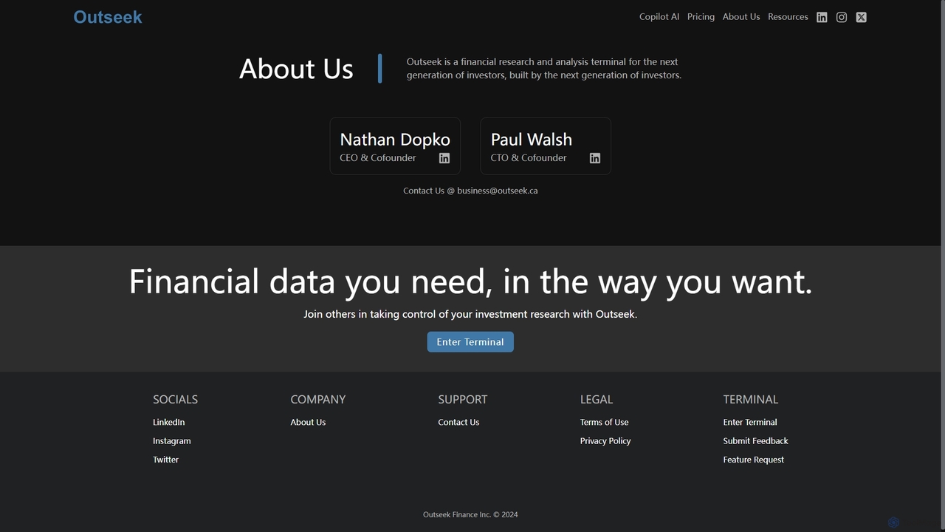
Task: Go to Pricing in the navigation bar
Action: pos(701,16)
